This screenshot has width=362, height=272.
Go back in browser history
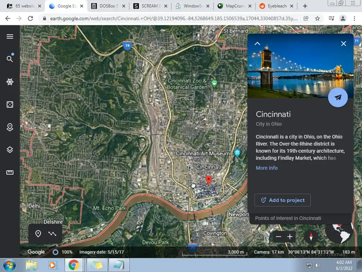(8, 18)
